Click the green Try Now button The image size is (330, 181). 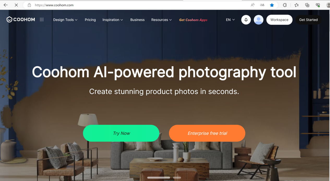tap(121, 133)
